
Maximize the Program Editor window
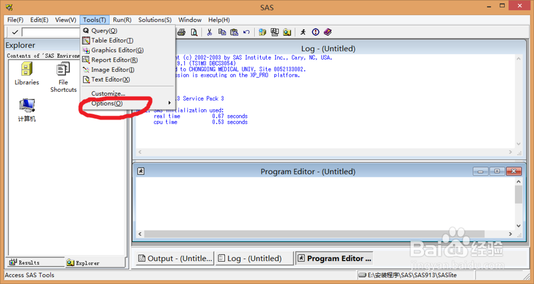tap(497, 171)
